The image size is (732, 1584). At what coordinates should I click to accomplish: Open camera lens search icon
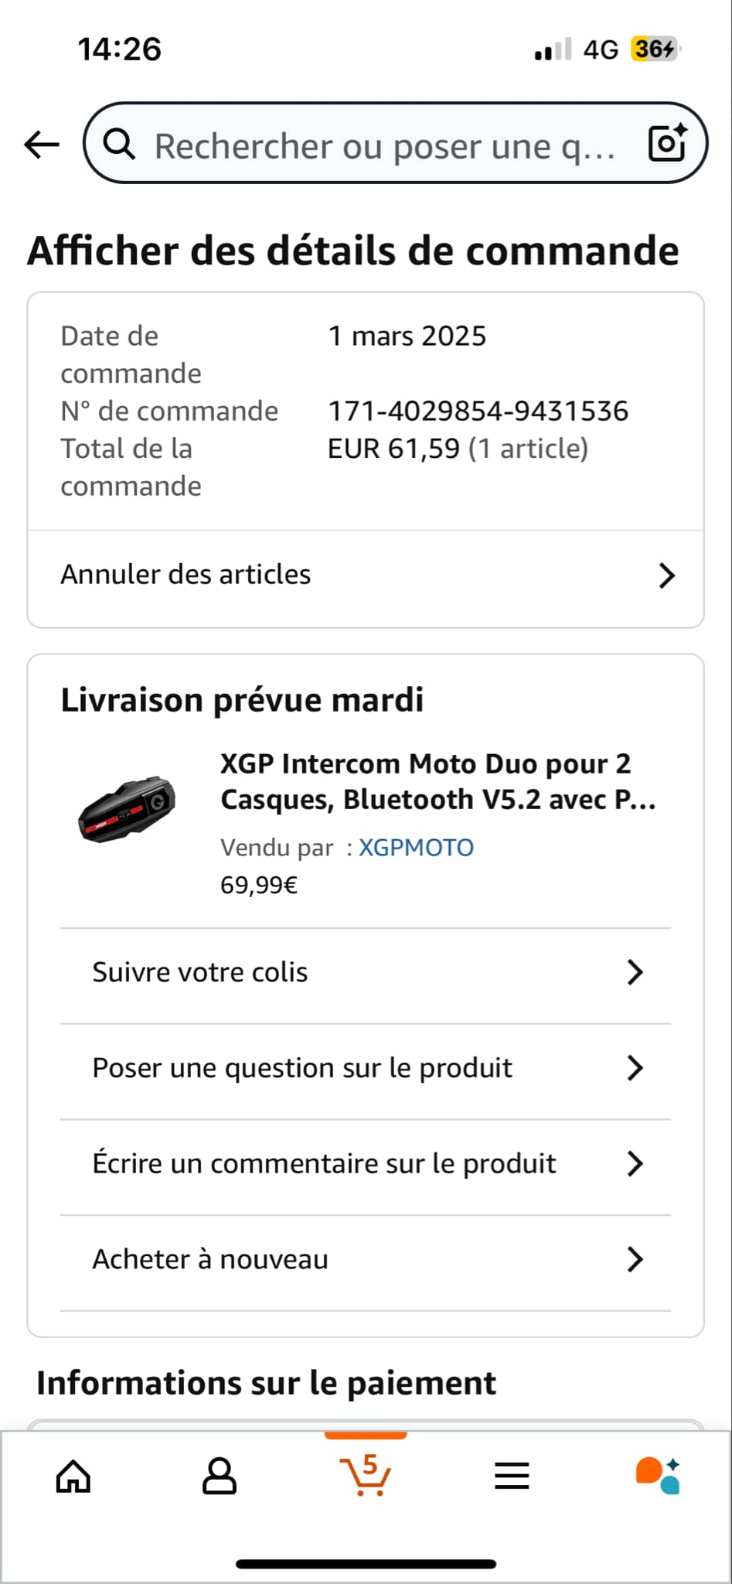tap(667, 142)
